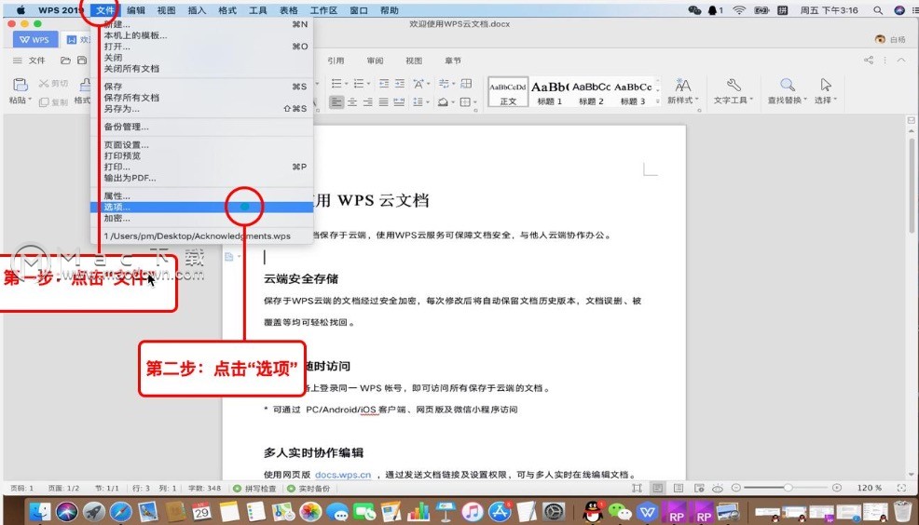Open the New Style (新样式) tool
The image size is (919, 525).
pyautogui.click(x=682, y=85)
